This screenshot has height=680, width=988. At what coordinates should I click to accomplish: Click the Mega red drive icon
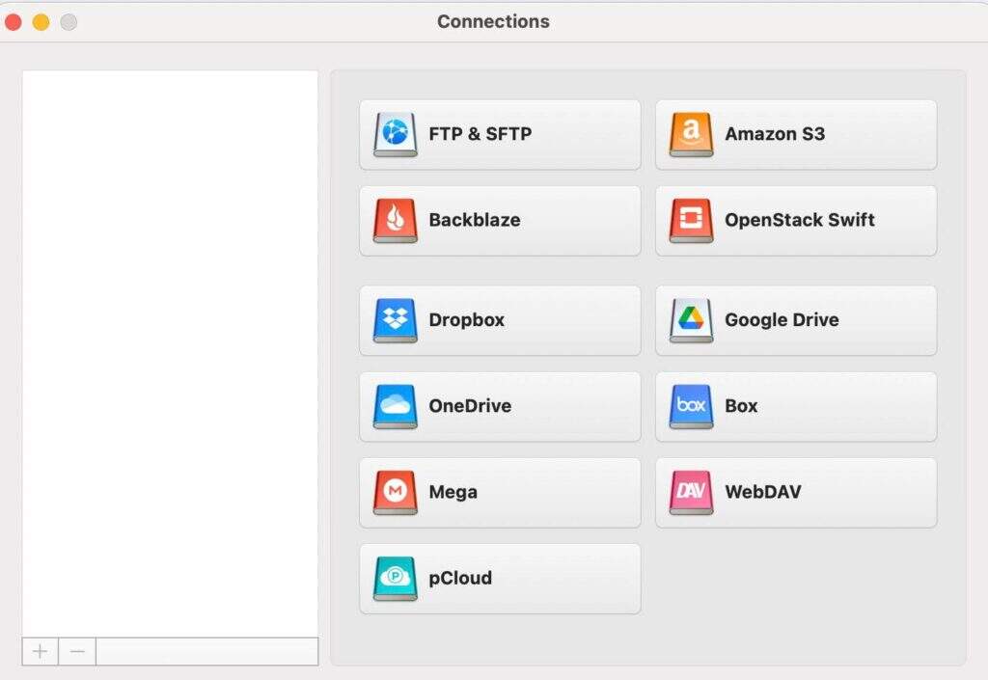coord(396,492)
